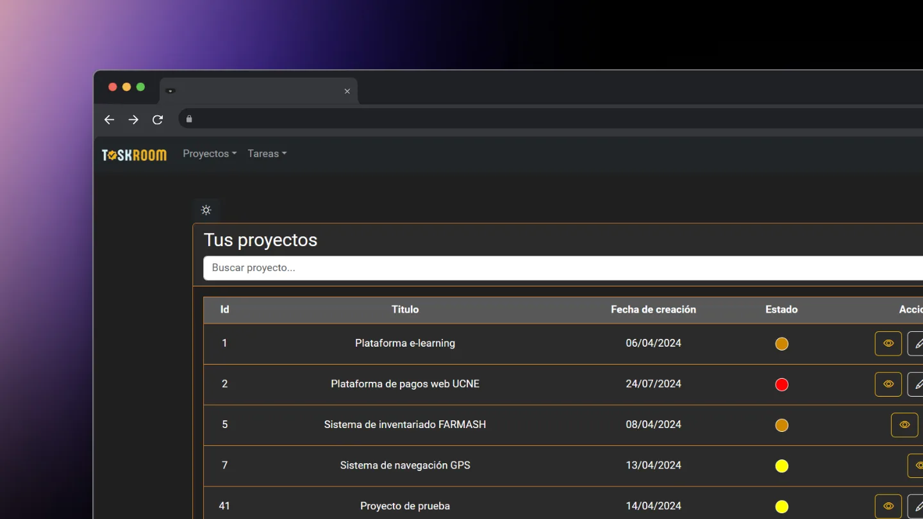Click the green maximize window button
The width and height of the screenshot is (923, 519).
tap(141, 87)
